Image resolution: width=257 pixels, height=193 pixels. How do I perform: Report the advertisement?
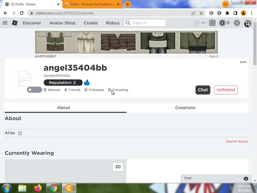coord(213,56)
